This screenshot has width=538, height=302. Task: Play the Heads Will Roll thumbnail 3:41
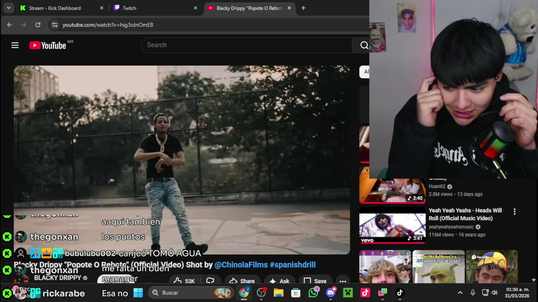392,226
